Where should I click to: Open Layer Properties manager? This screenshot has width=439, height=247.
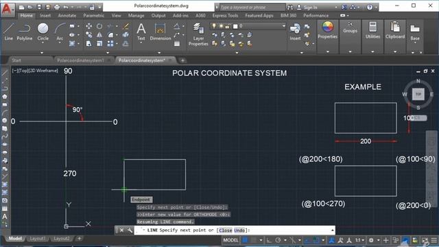point(198,34)
